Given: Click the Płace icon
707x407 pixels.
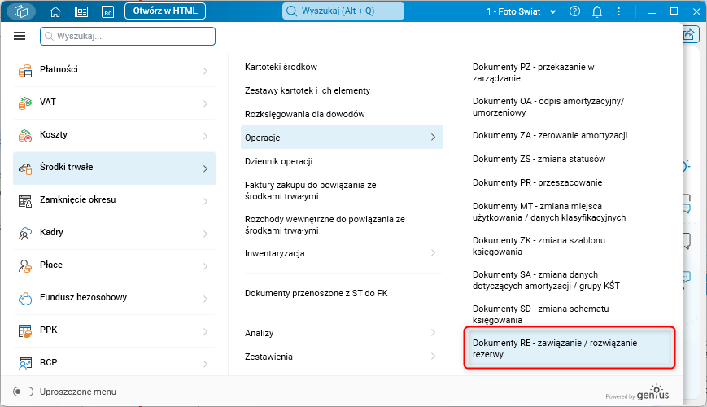Looking at the screenshot, I should click(x=25, y=265).
